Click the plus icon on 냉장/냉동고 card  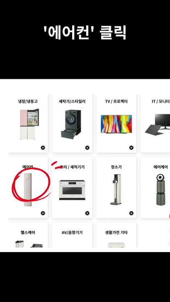coord(43,148)
